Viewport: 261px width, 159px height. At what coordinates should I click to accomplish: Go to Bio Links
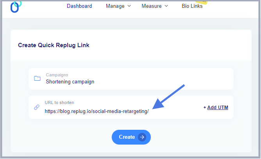(192, 6)
